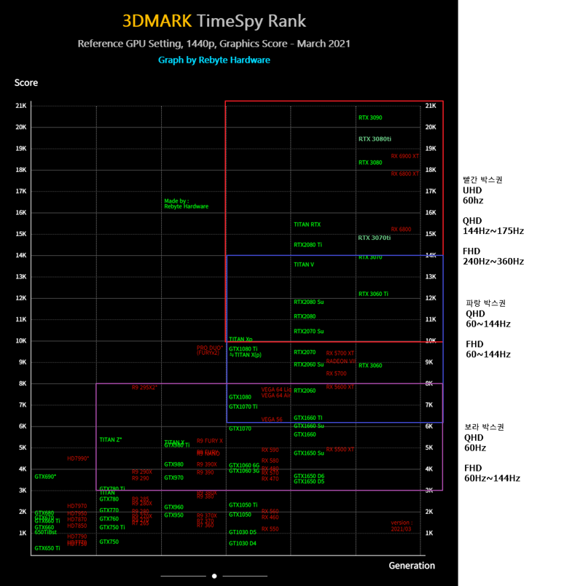This screenshot has height=586, width=583.
Task: Select the 'GTX650 Ti' label
Action: tap(47, 549)
